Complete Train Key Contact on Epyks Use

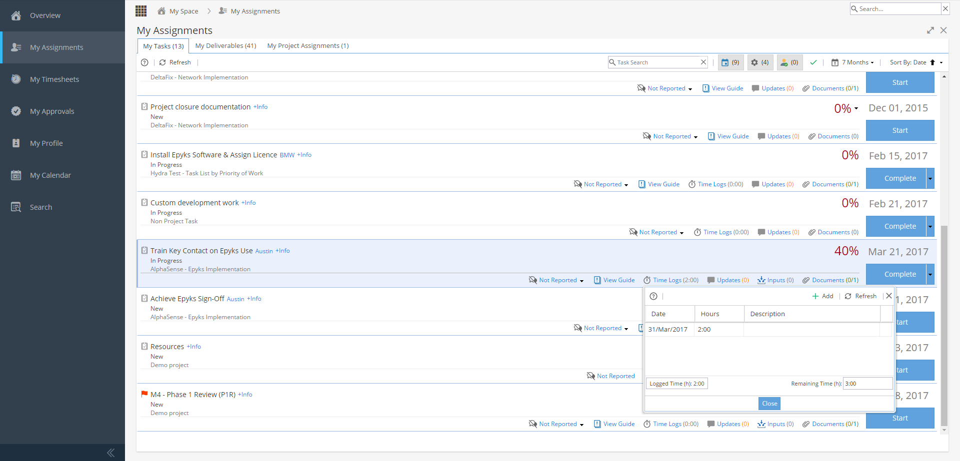tap(896, 274)
